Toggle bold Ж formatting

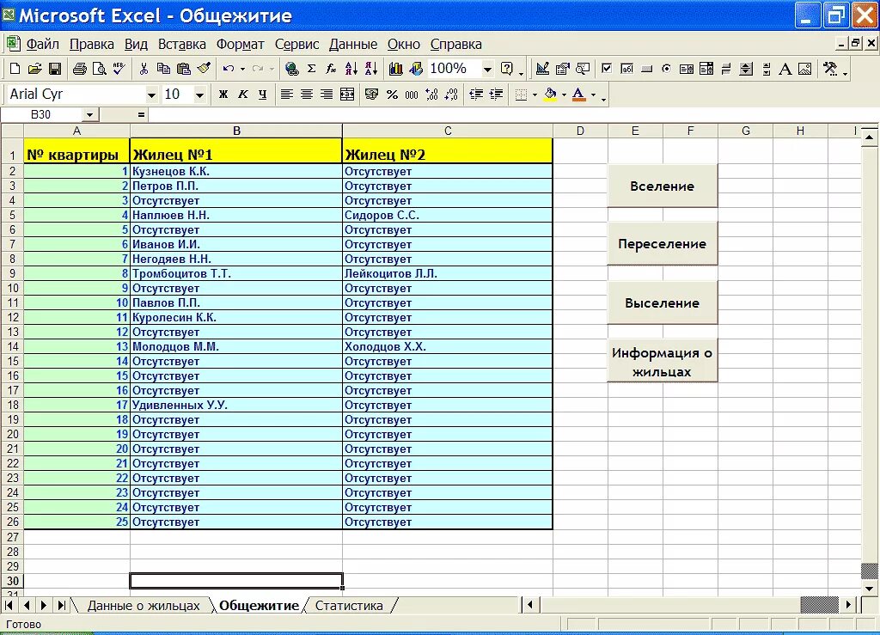[x=223, y=95]
